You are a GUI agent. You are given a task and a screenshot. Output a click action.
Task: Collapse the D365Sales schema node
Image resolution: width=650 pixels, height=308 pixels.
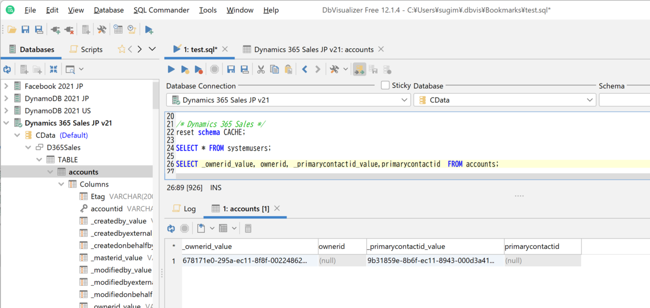[28, 147]
